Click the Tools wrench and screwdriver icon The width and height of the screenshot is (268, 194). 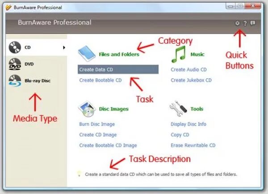click(x=178, y=109)
